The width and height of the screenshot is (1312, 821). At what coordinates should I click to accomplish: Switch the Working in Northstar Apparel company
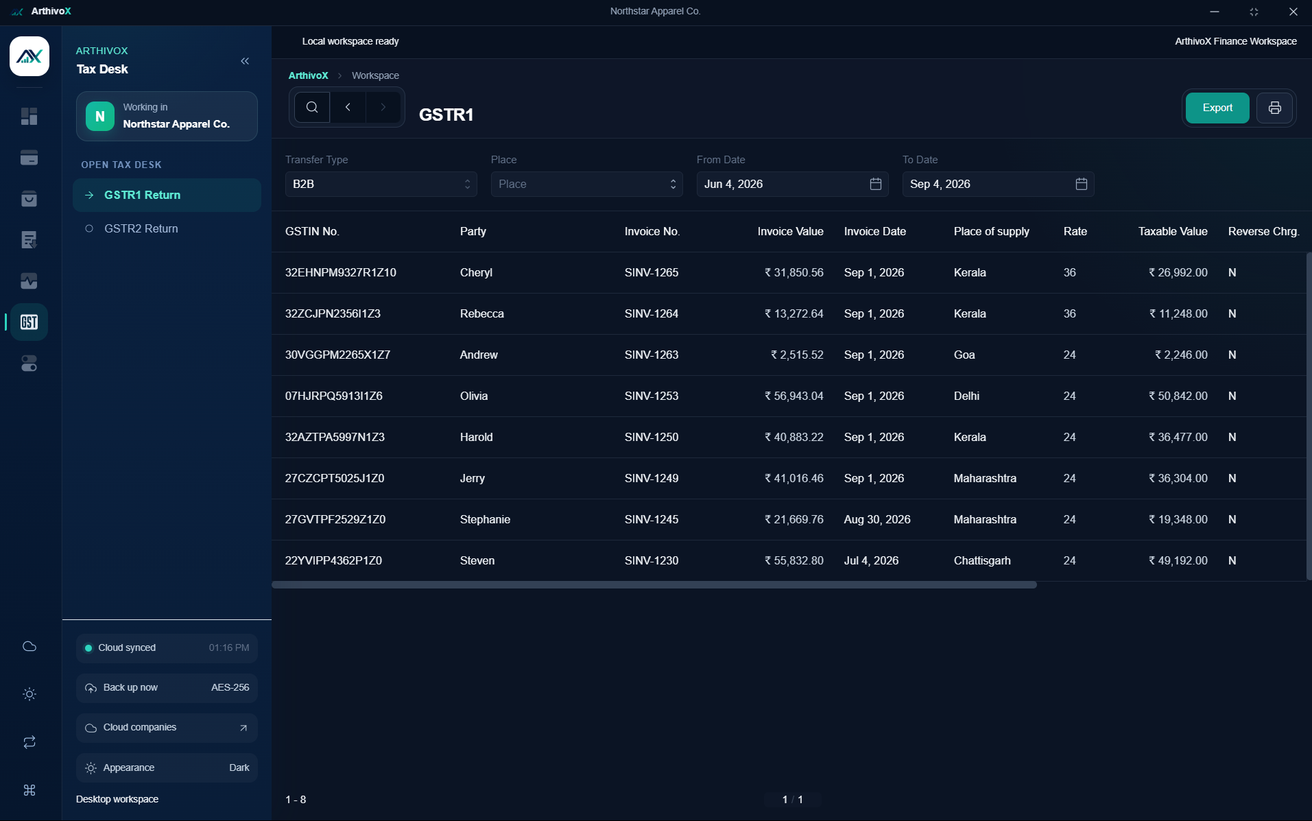[x=167, y=117]
